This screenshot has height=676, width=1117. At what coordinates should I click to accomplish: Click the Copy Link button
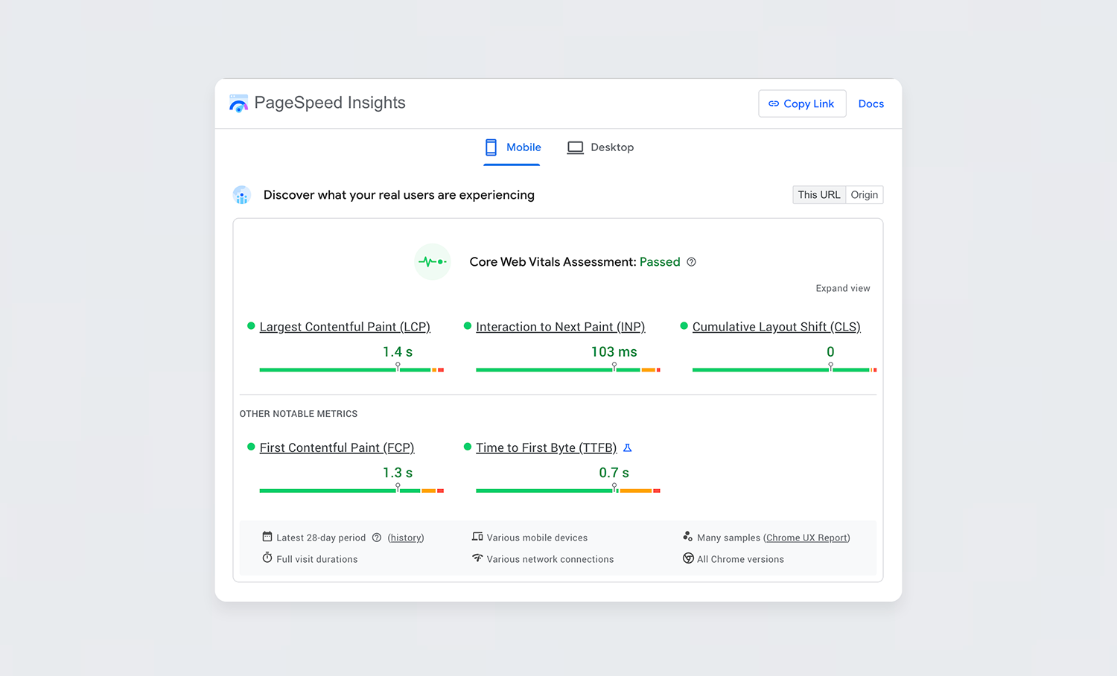tap(802, 103)
